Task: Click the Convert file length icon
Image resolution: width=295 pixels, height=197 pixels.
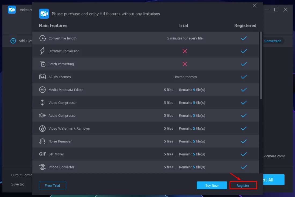Action: 42,38
